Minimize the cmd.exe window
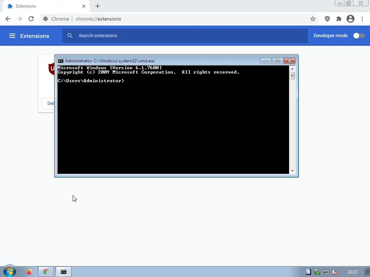 pyautogui.click(x=266, y=61)
